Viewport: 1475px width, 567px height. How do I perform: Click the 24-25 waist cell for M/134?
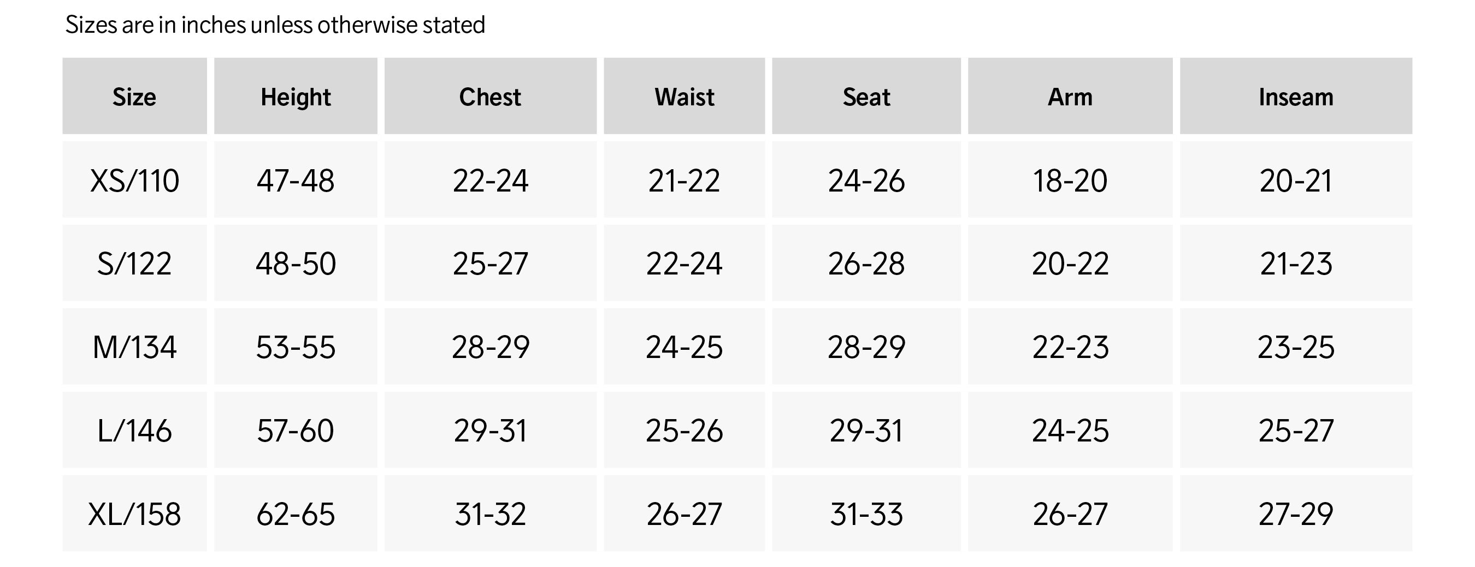[685, 347]
